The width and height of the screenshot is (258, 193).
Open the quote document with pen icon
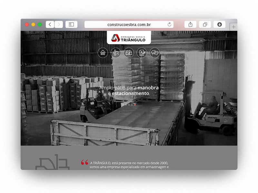tap(142, 53)
